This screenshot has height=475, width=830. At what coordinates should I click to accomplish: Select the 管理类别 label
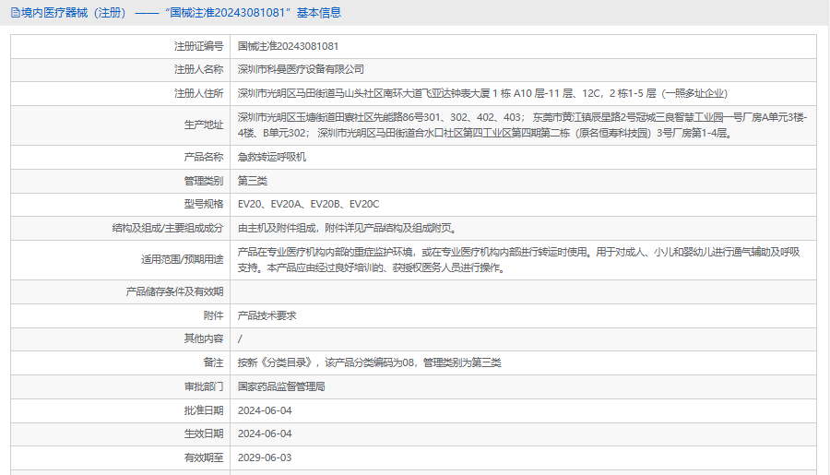pos(204,181)
